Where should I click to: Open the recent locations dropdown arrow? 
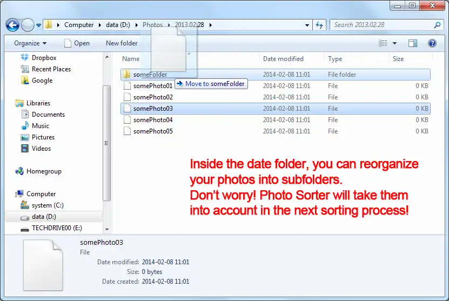pyautogui.click(x=39, y=25)
